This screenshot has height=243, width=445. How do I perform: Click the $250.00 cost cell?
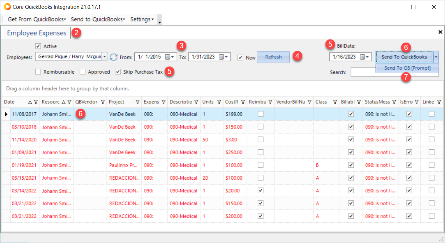(x=235, y=152)
